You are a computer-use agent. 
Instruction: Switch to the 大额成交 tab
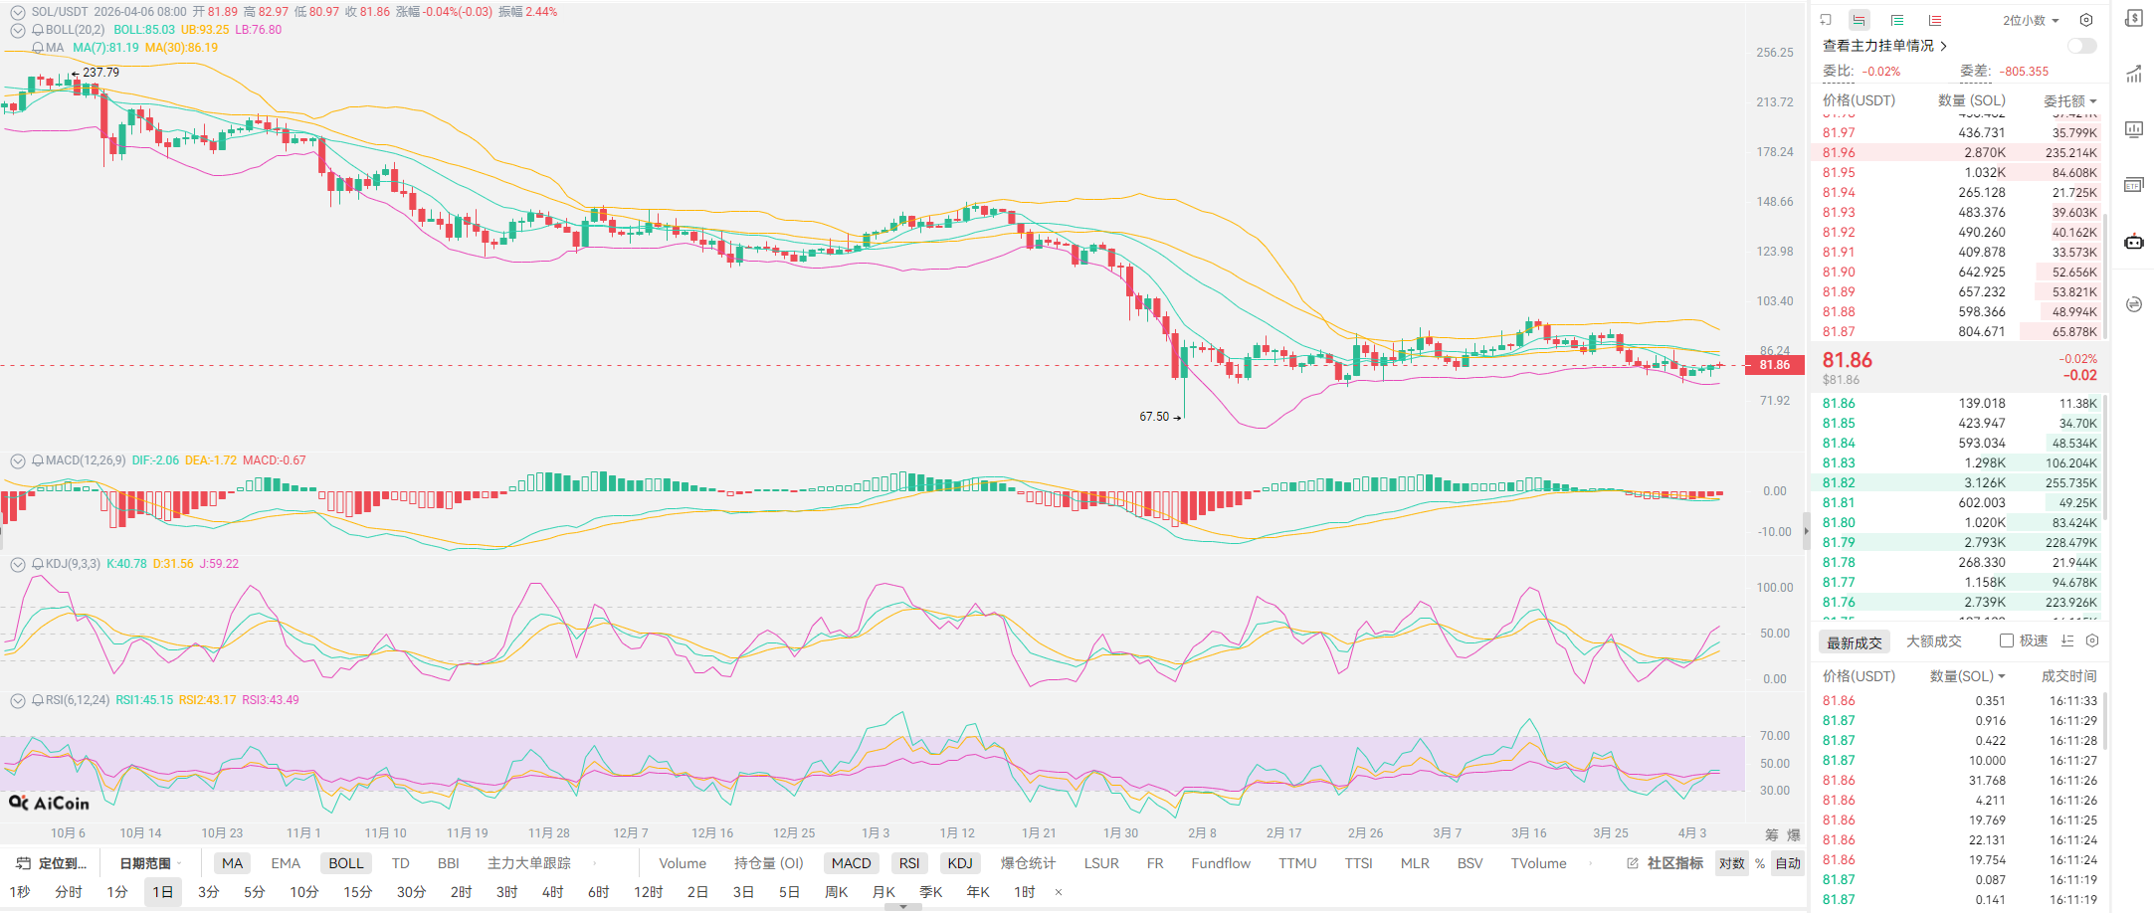1933,641
